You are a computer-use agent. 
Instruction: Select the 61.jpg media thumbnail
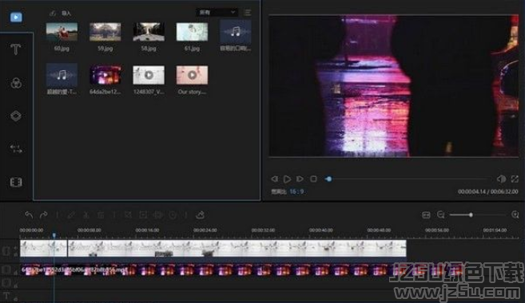point(192,32)
